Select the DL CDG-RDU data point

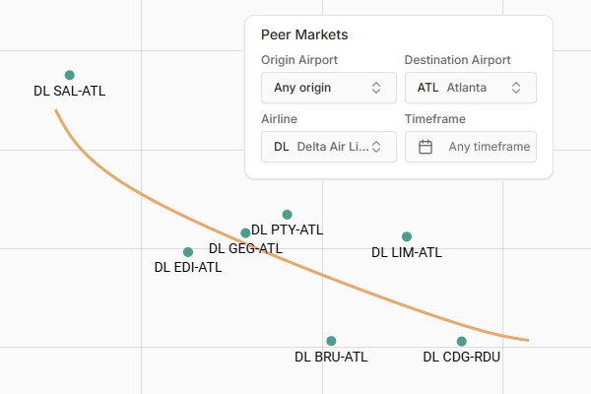[x=461, y=341]
